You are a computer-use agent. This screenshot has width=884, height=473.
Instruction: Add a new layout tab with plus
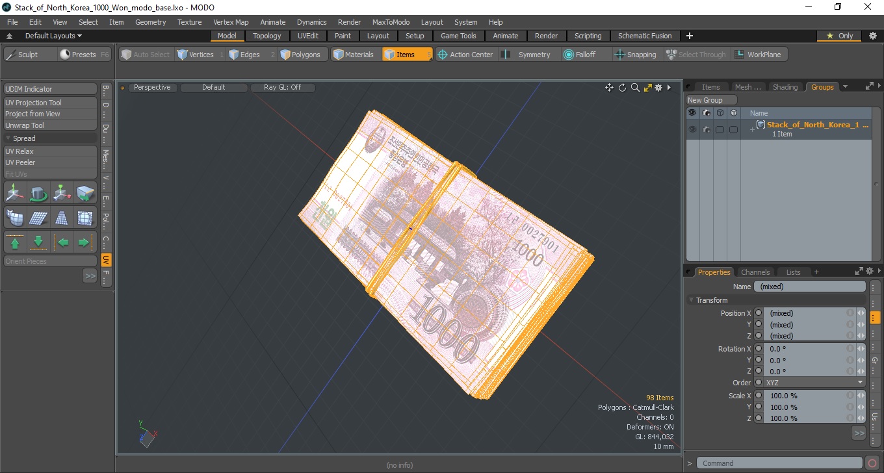pyautogui.click(x=690, y=36)
